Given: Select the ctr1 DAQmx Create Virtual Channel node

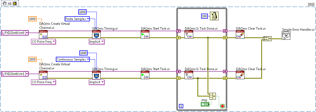Looking at the screenshot, I should click(43, 75).
